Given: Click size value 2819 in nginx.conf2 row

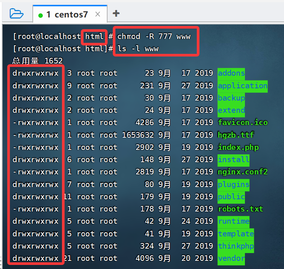Looking at the screenshot, I should pyautogui.click(x=145, y=172).
